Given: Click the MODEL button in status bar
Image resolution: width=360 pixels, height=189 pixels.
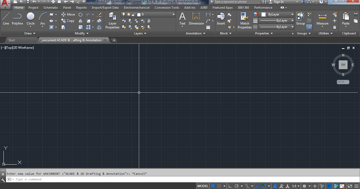Looking at the screenshot, I should pyautogui.click(x=202, y=186).
